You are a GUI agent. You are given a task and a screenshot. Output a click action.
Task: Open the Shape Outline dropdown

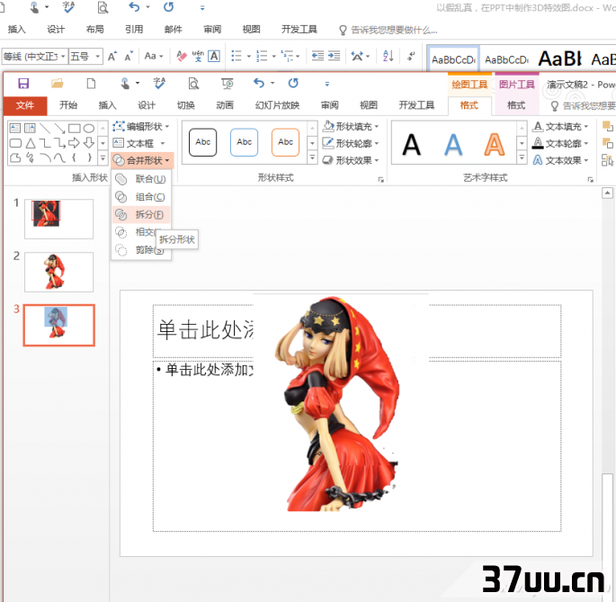[351, 143]
